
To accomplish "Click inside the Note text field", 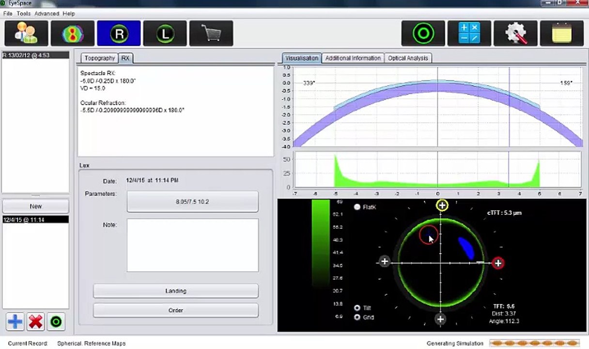I will 192,245.
